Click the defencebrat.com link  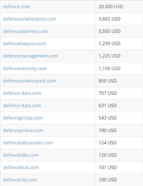21,167
